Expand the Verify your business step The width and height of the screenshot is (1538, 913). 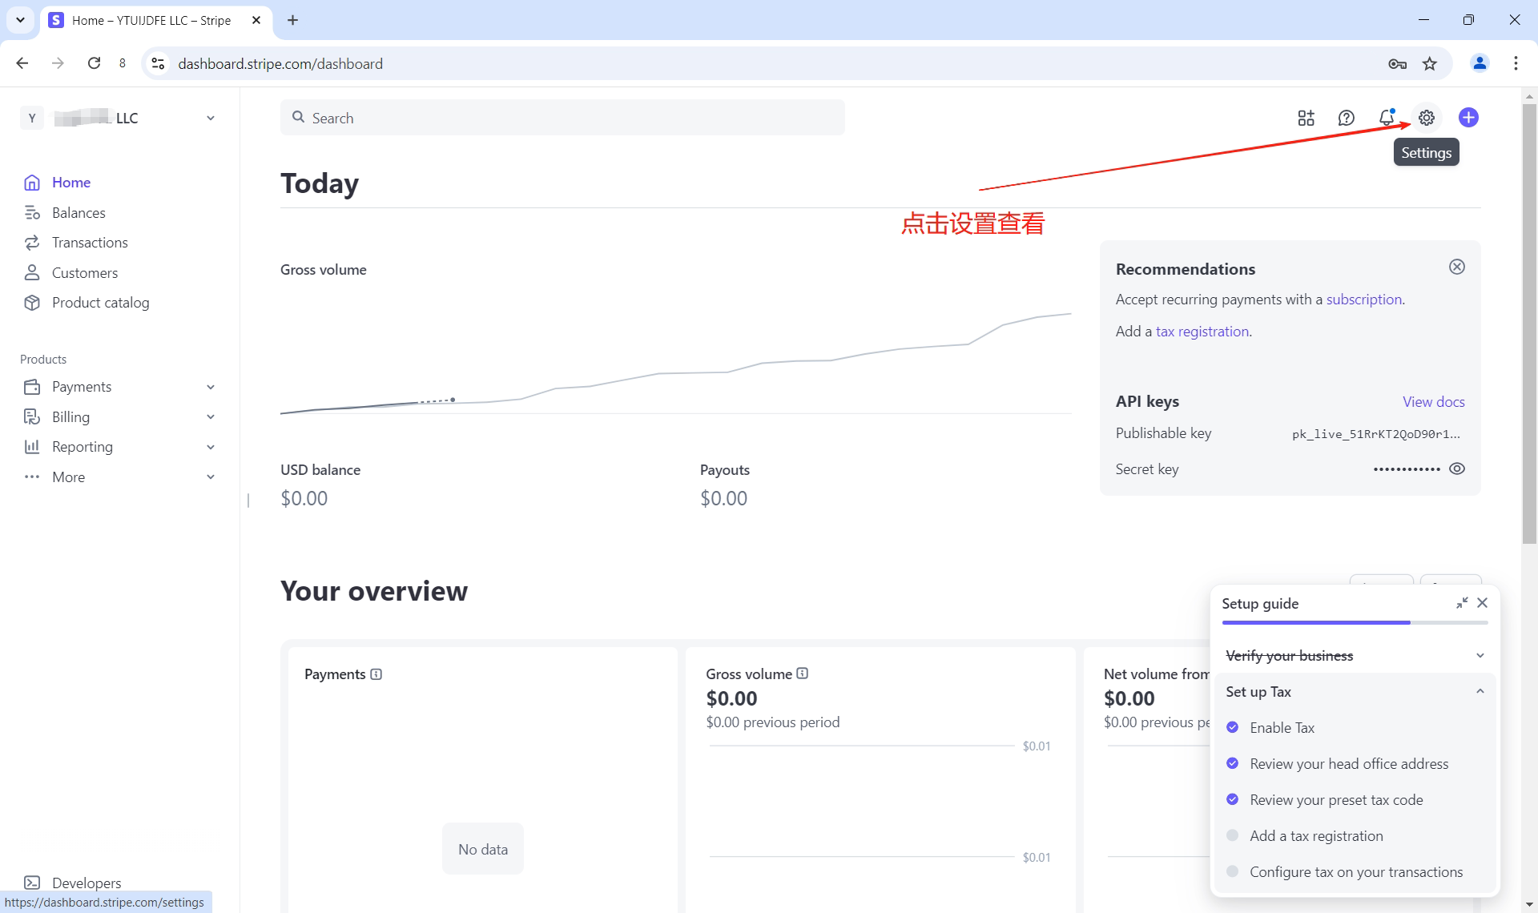point(1480,655)
